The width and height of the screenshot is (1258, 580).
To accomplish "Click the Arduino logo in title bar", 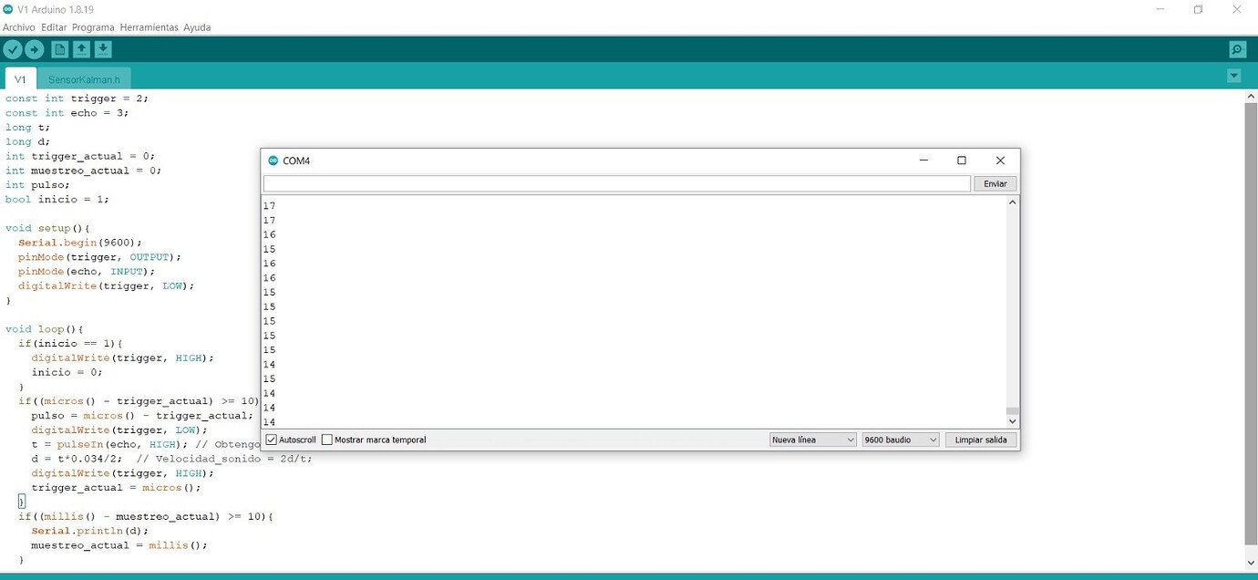I will point(9,9).
